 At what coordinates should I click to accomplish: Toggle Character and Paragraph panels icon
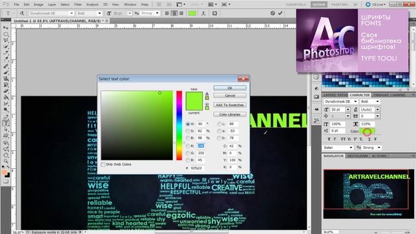214,13
